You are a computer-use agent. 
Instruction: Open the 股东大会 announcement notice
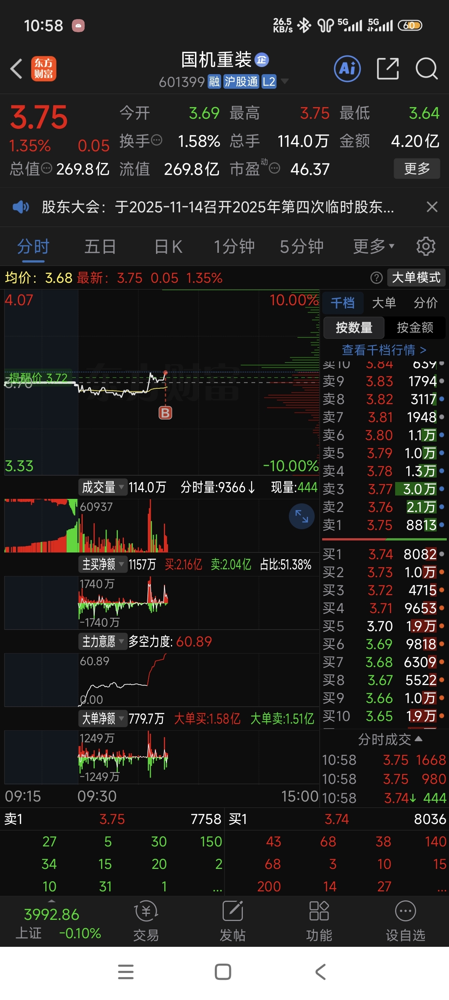(217, 207)
